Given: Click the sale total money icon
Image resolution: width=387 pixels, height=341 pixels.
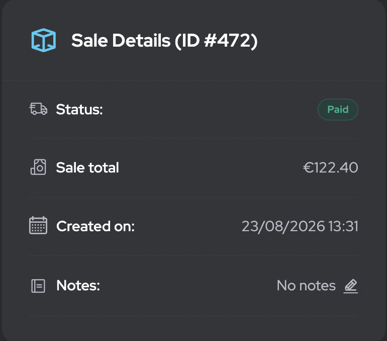Looking at the screenshot, I should [38, 167].
